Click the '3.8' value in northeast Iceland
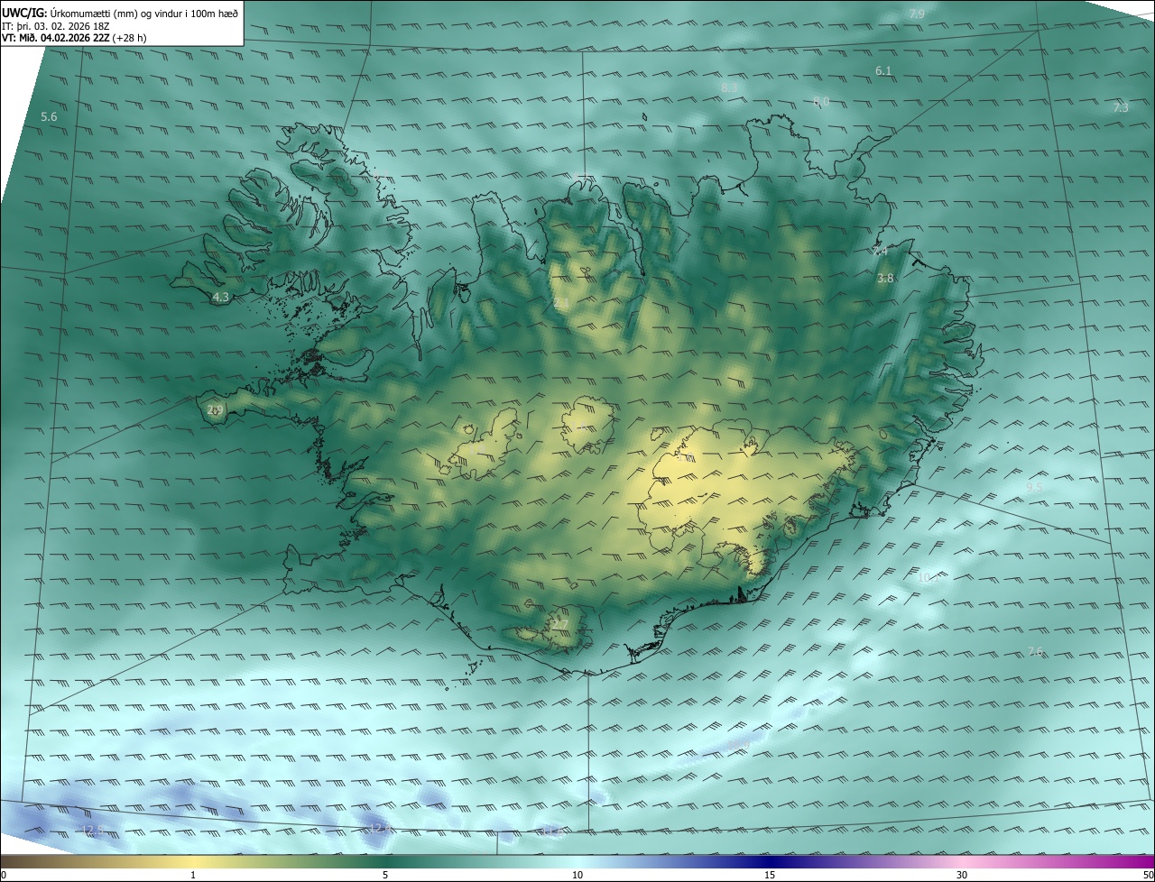1155x882 pixels. [885, 279]
